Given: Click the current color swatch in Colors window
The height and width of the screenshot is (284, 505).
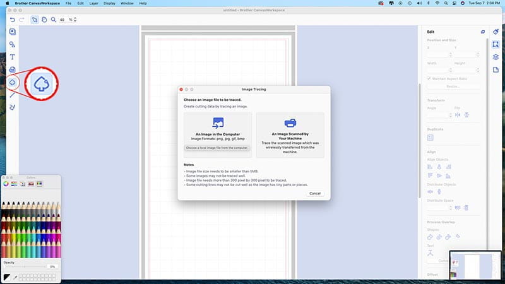Looking at the screenshot, I should coord(7,277).
